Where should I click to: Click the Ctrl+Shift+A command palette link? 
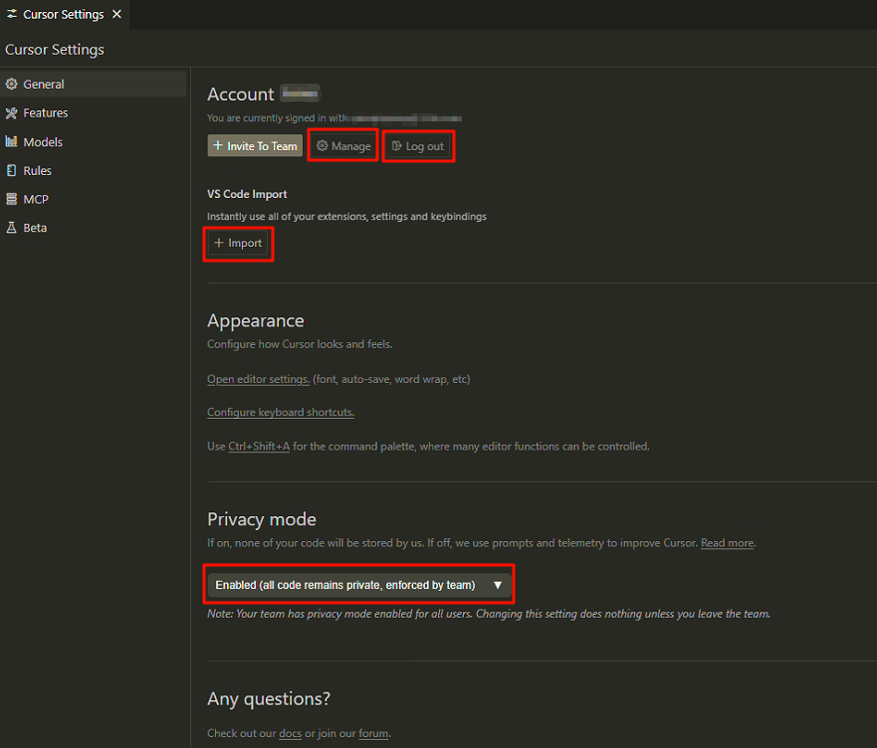[259, 447]
